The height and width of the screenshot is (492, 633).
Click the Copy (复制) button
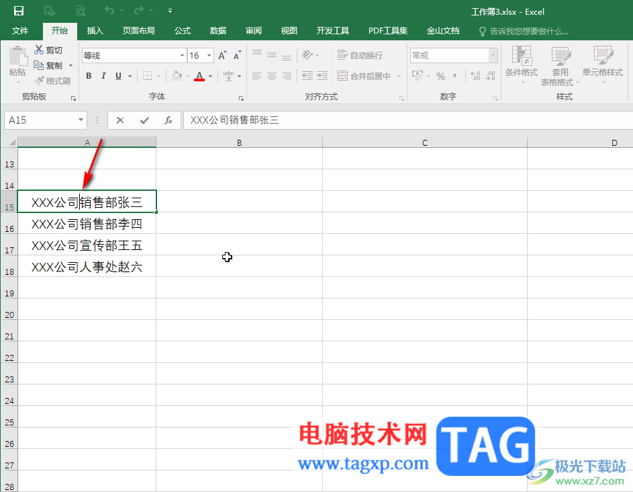coord(48,65)
